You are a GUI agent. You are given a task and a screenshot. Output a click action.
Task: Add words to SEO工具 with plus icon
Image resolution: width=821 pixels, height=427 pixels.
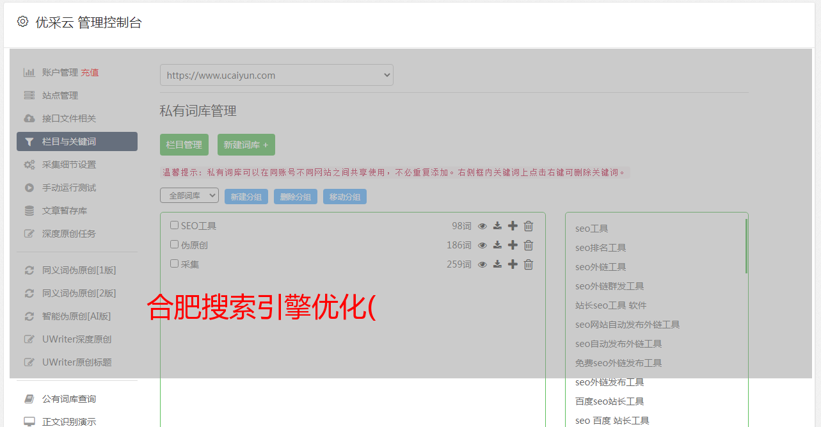pos(513,226)
